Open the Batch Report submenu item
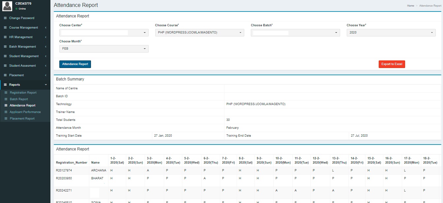 pos(19,99)
